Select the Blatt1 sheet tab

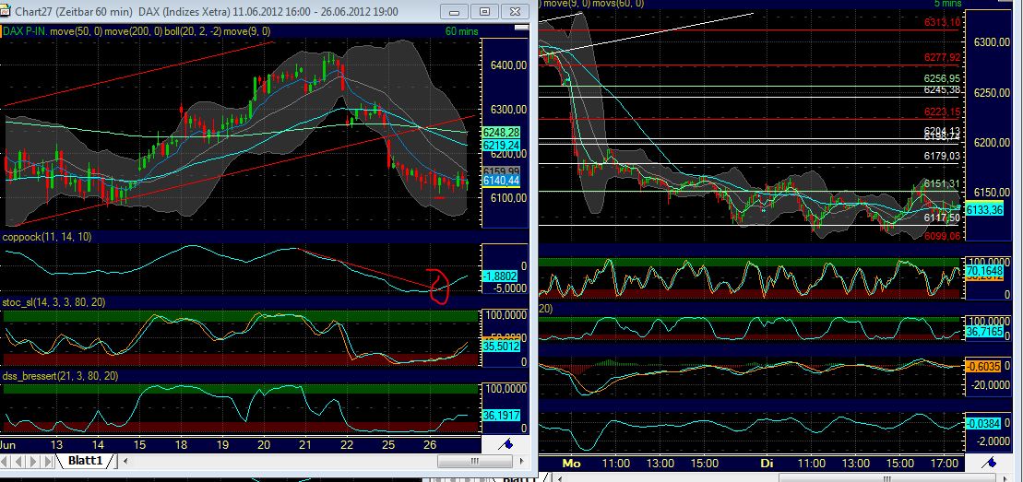[86, 461]
